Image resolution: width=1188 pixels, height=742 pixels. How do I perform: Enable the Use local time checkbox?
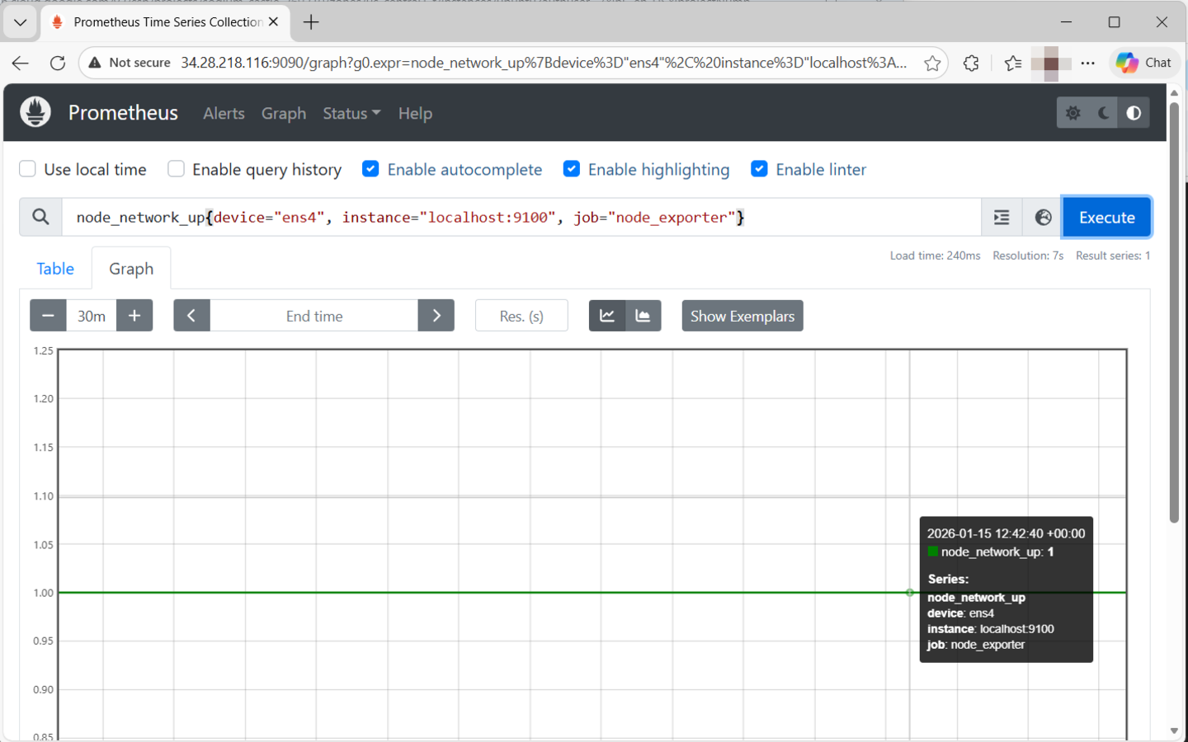pyautogui.click(x=27, y=169)
